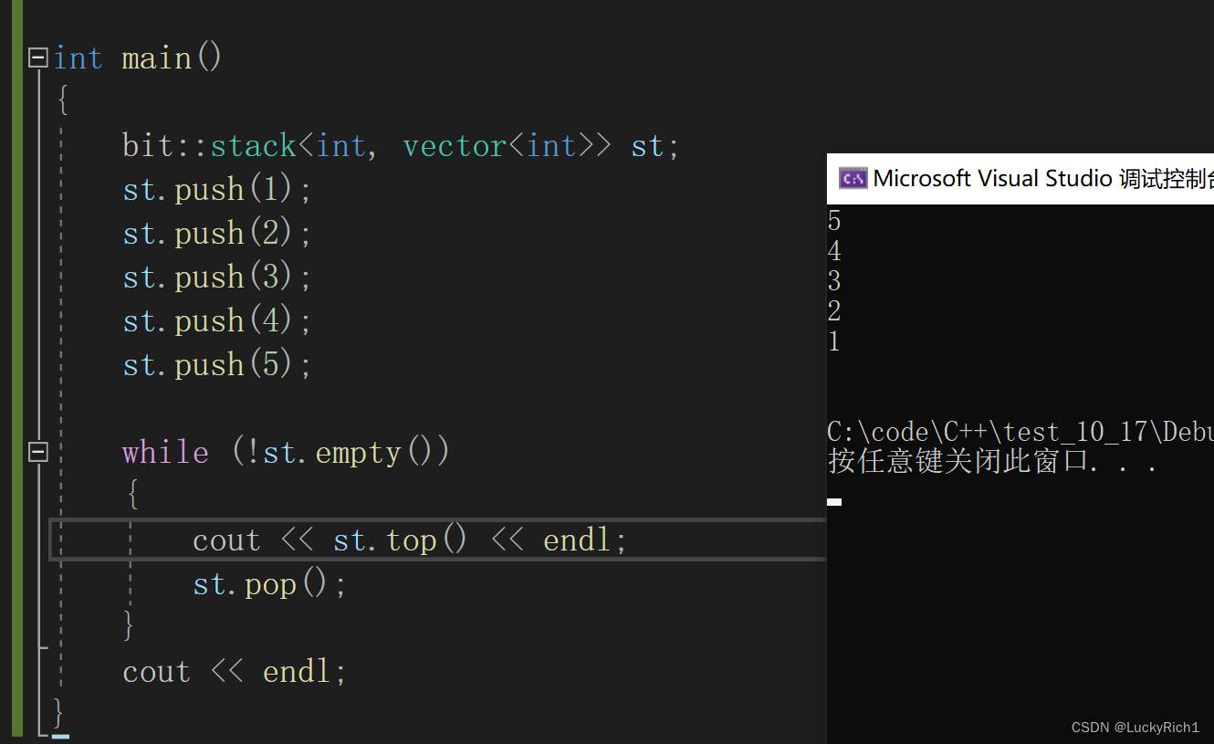The height and width of the screenshot is (744, 1214).
Task: Collapse the while loop code block
Action: coord(38,453)
